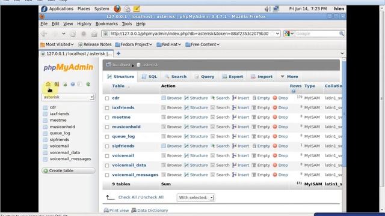Screen dimensions: 385x216
Task: Click the browser reload button
Action: [73, 34]
